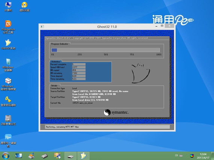This screenshot has width=214, height=160.
Task: Click the Ghost progress indicator bar
Action: point(105,50)
